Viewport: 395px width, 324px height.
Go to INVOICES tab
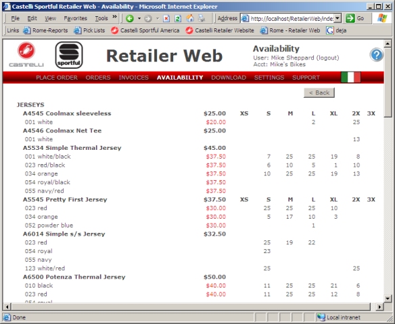133,78
